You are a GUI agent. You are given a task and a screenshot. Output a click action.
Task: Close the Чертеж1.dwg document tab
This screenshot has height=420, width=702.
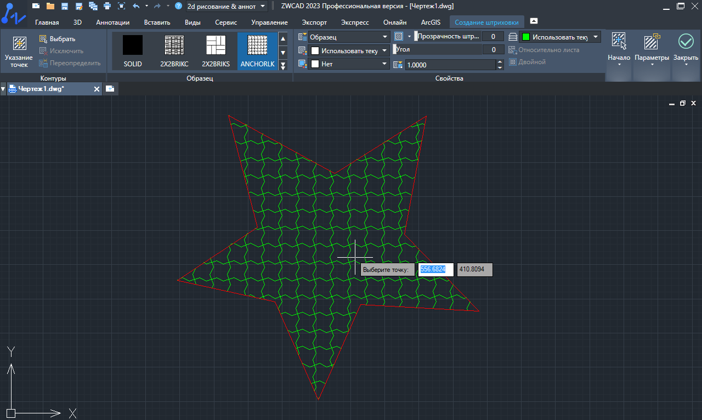97,89
